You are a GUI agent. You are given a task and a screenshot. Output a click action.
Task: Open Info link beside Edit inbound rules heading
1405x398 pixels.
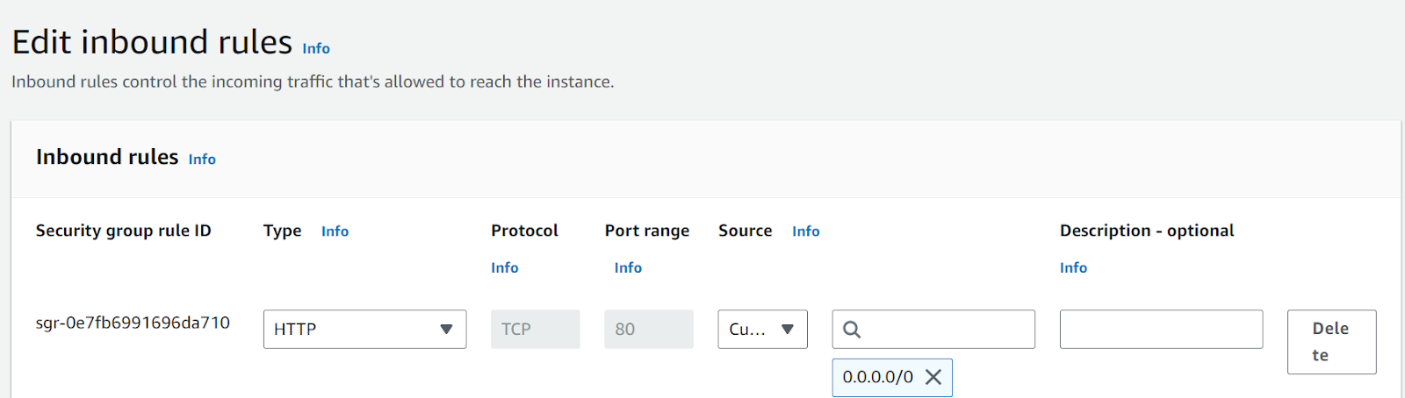pos(316,49)
